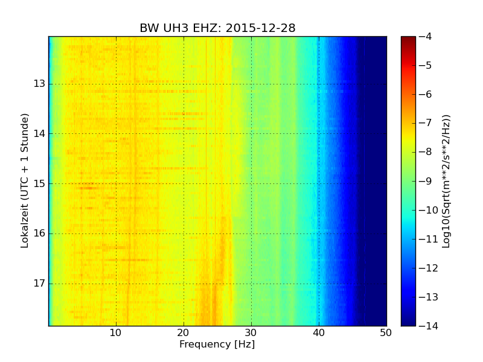Click the colorbar tick label −6

click(426, 94)
